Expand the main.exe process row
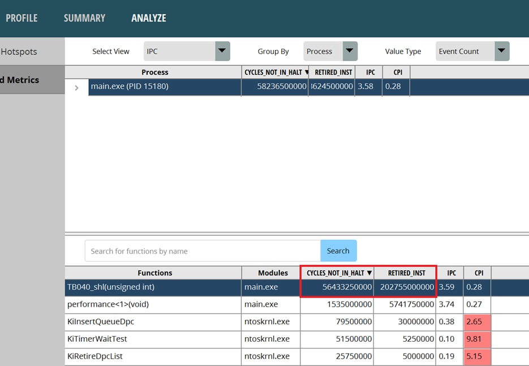Viewport: 529px width, 366px height. pyautogui.click(x=76, y=87)
